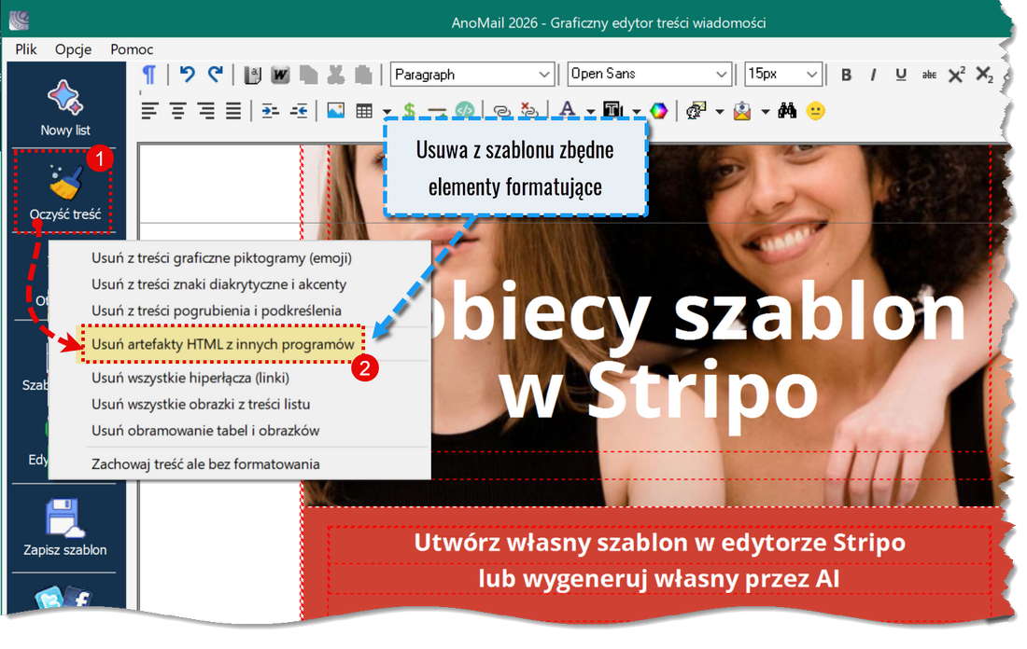
Task: Choose Usuń artefakty HTML z innych programów
Action: tap(223, 344)
